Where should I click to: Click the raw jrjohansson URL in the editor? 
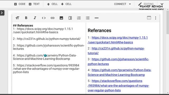tap(49, 47)
